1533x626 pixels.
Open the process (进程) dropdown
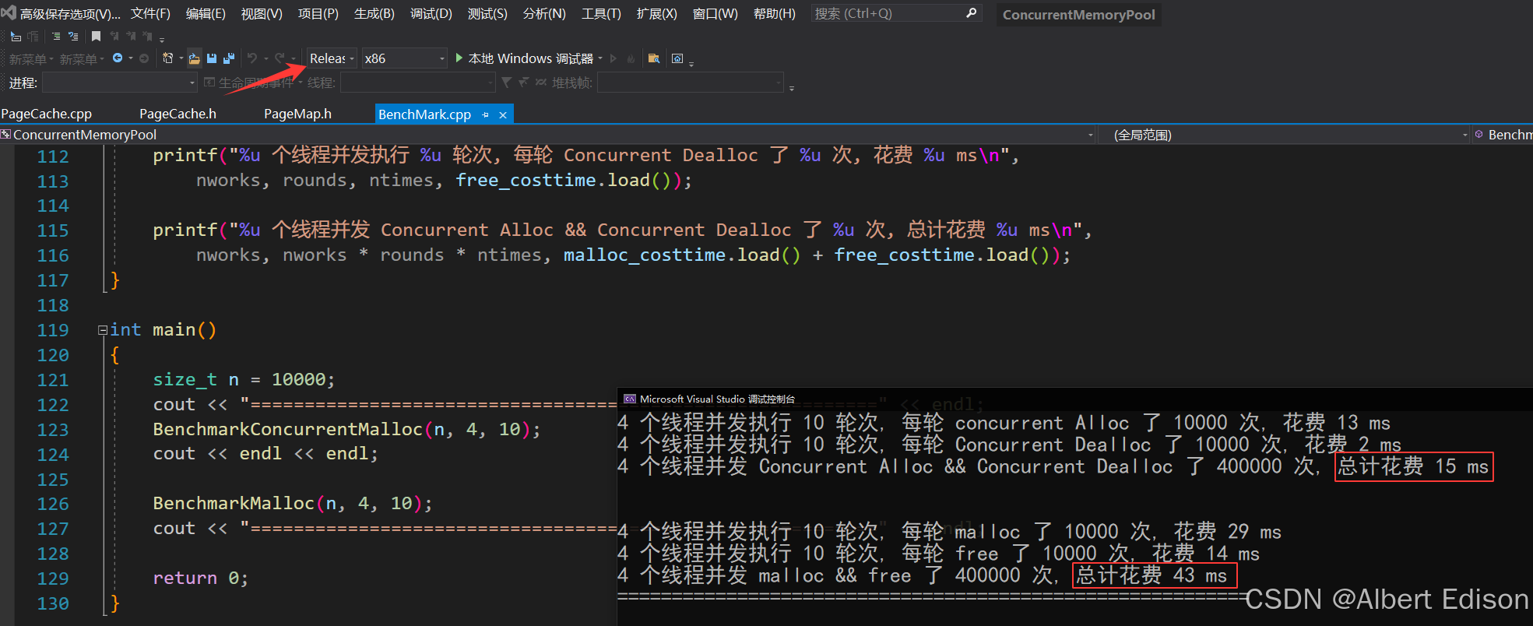click(120, 83)
